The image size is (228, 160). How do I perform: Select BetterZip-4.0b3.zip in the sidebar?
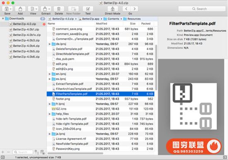click(26, 41)
